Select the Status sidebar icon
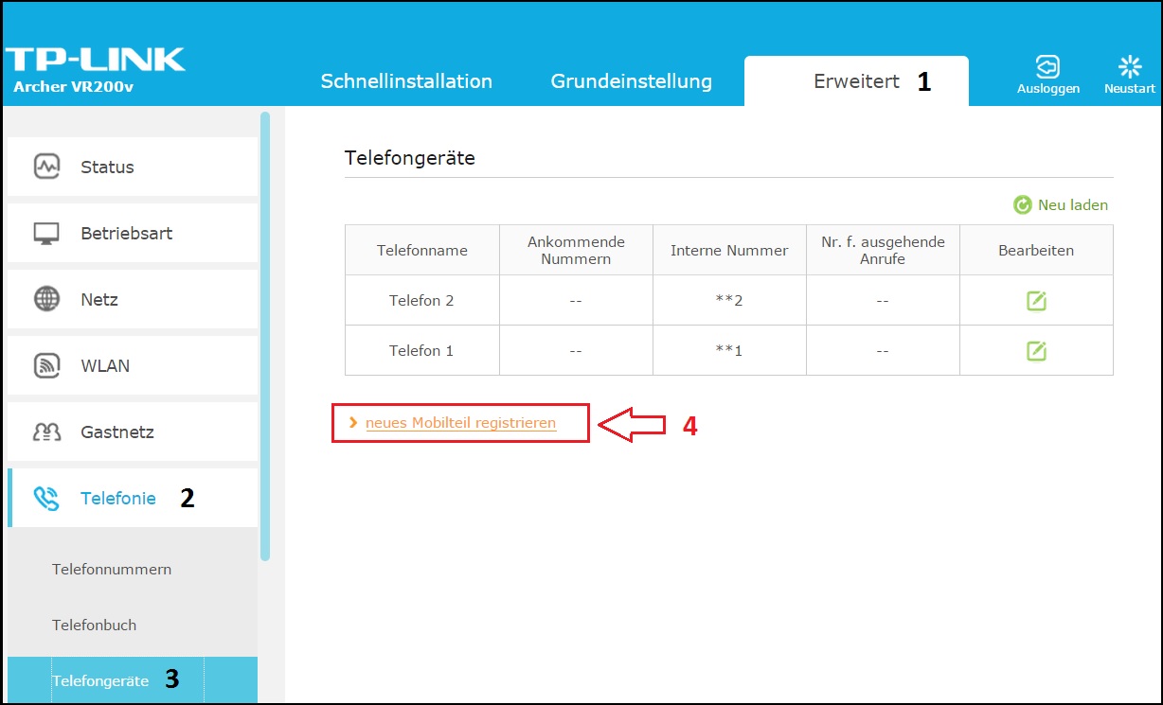1163x705 pixels. [45, 167]
